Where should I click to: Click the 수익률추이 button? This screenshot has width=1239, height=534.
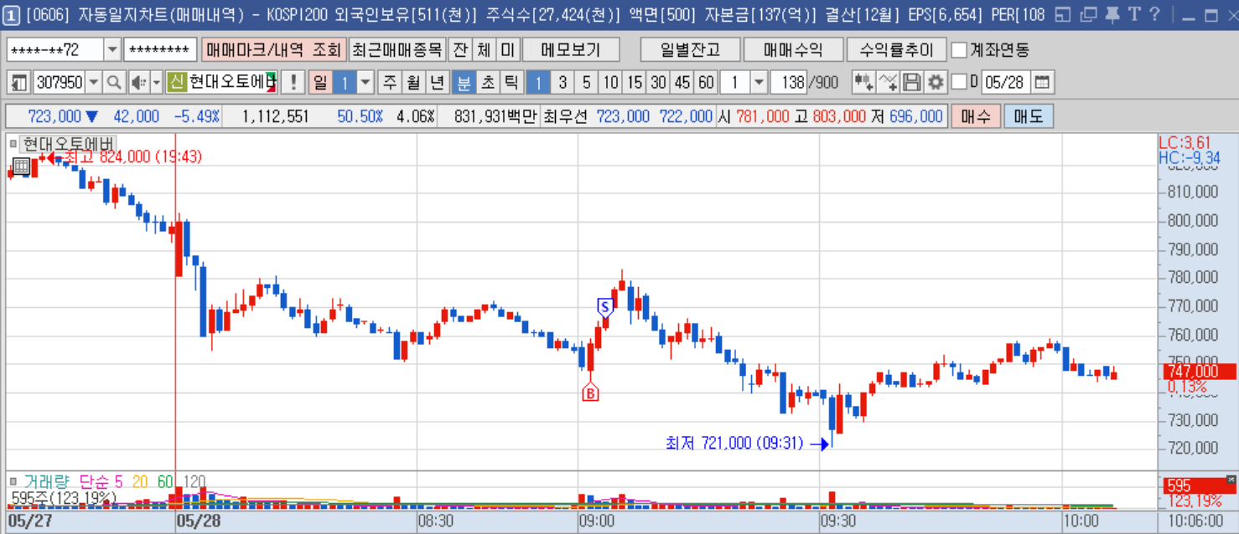[896, 50]
